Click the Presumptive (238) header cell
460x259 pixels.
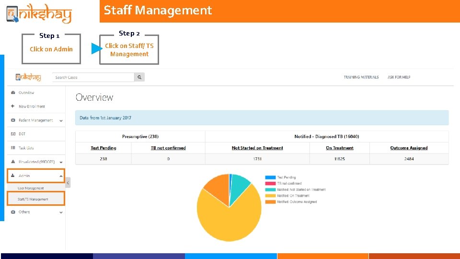coord(140,137)
